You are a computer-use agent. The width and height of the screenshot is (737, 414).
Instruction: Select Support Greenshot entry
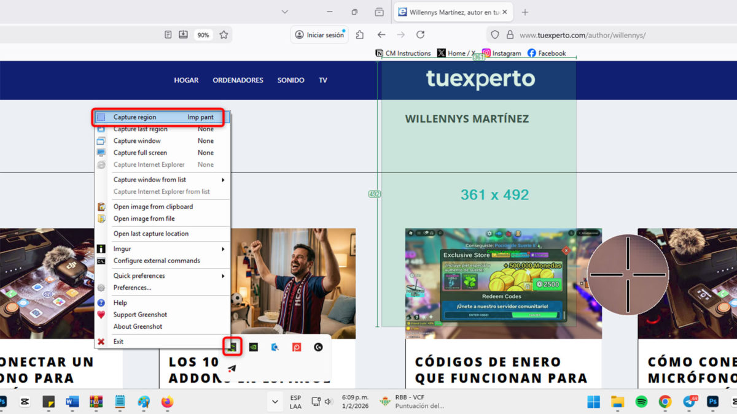(162, 315)
